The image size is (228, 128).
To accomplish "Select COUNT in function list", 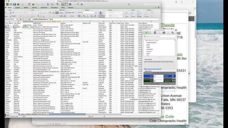I will coord(149,52).
